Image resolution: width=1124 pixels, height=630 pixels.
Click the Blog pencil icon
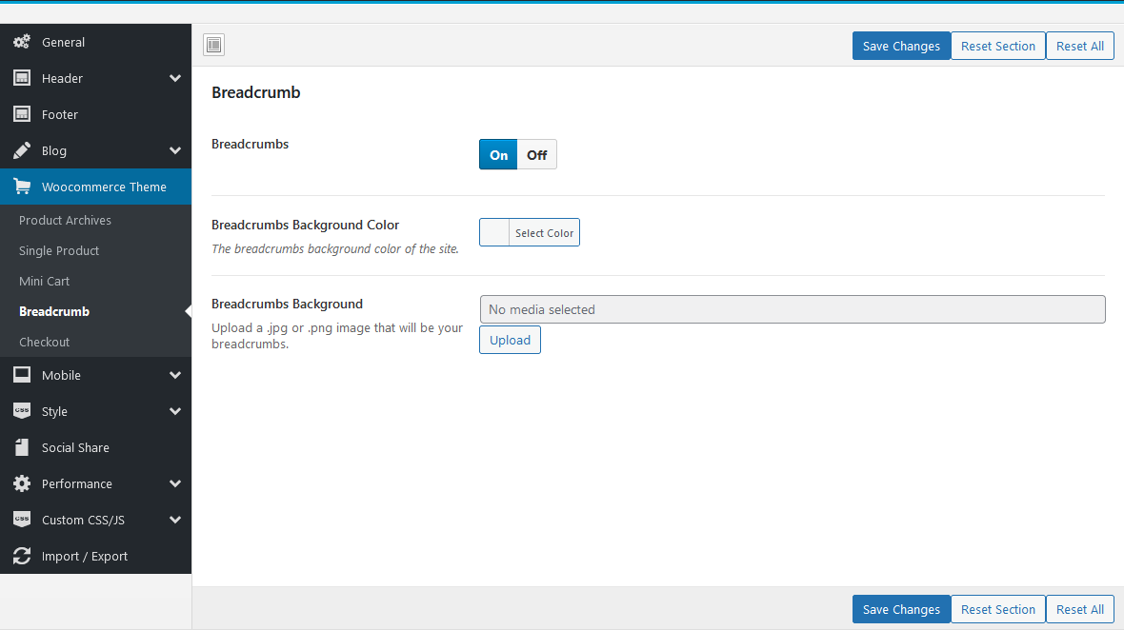[22, 150]
